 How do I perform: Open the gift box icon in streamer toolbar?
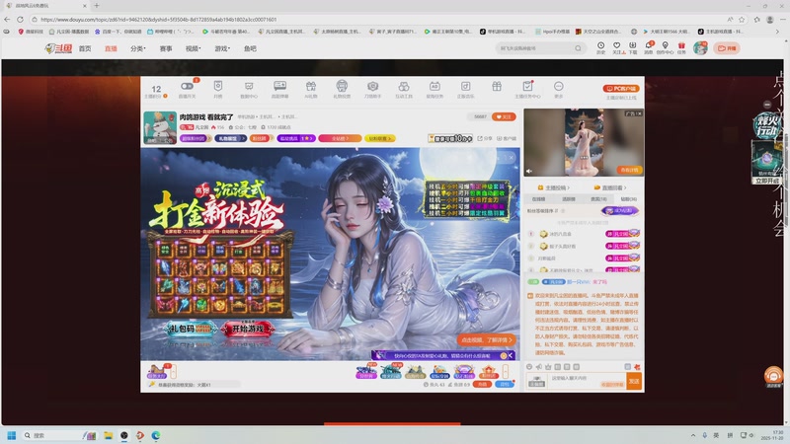497,87
